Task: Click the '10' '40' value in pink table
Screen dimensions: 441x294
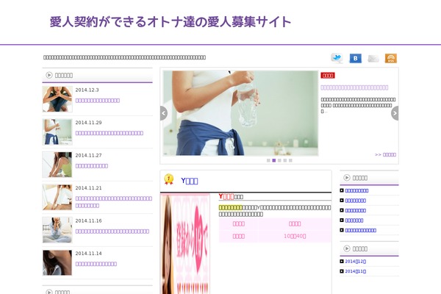Action: [x=295, y=236]
